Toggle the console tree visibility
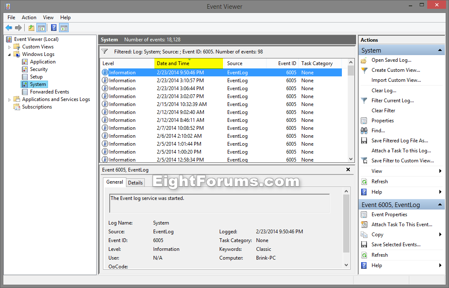This screenshot has width=449, height=288. pyautogui.click(x=40, y=28)
